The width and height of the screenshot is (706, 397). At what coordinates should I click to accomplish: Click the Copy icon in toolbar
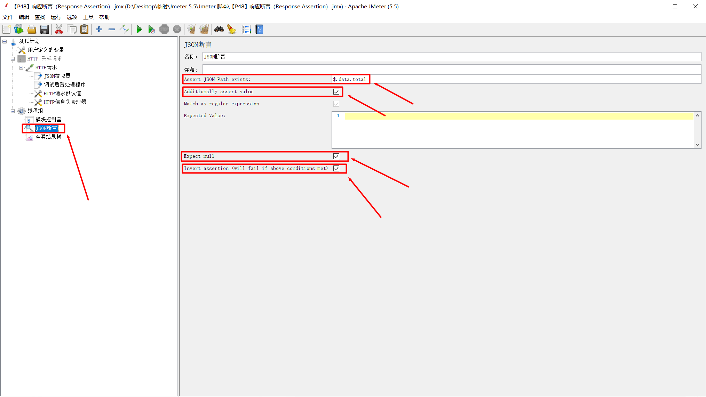click(72, 30)
